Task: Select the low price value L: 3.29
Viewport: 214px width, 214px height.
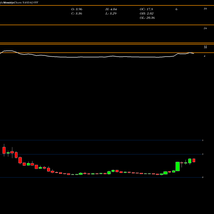Action: click(x=111, y=14)
